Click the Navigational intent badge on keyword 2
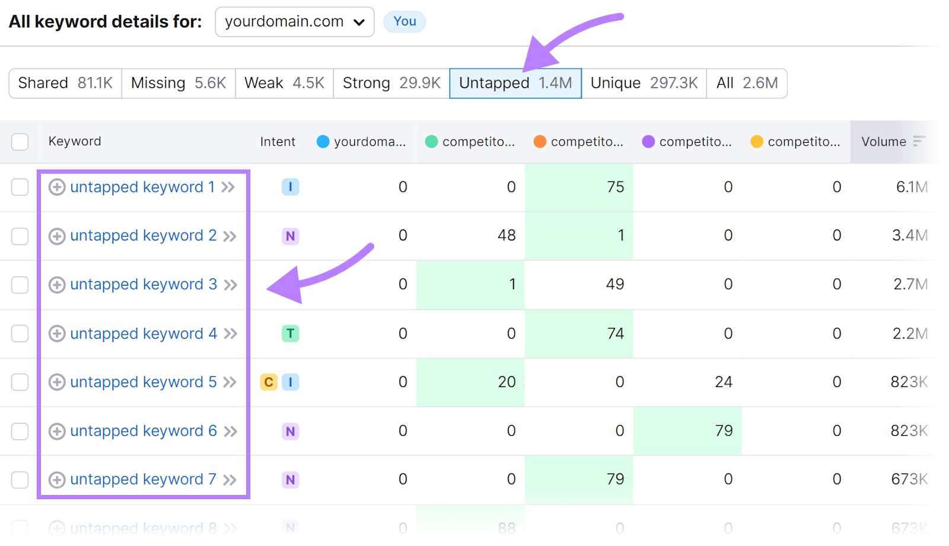The height and width of the screenshot is (546, 949). [x=290, y=235]
